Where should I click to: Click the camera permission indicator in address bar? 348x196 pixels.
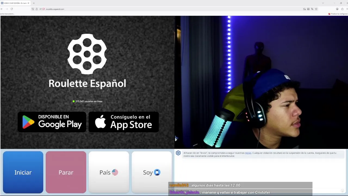(x=43, y=9)
